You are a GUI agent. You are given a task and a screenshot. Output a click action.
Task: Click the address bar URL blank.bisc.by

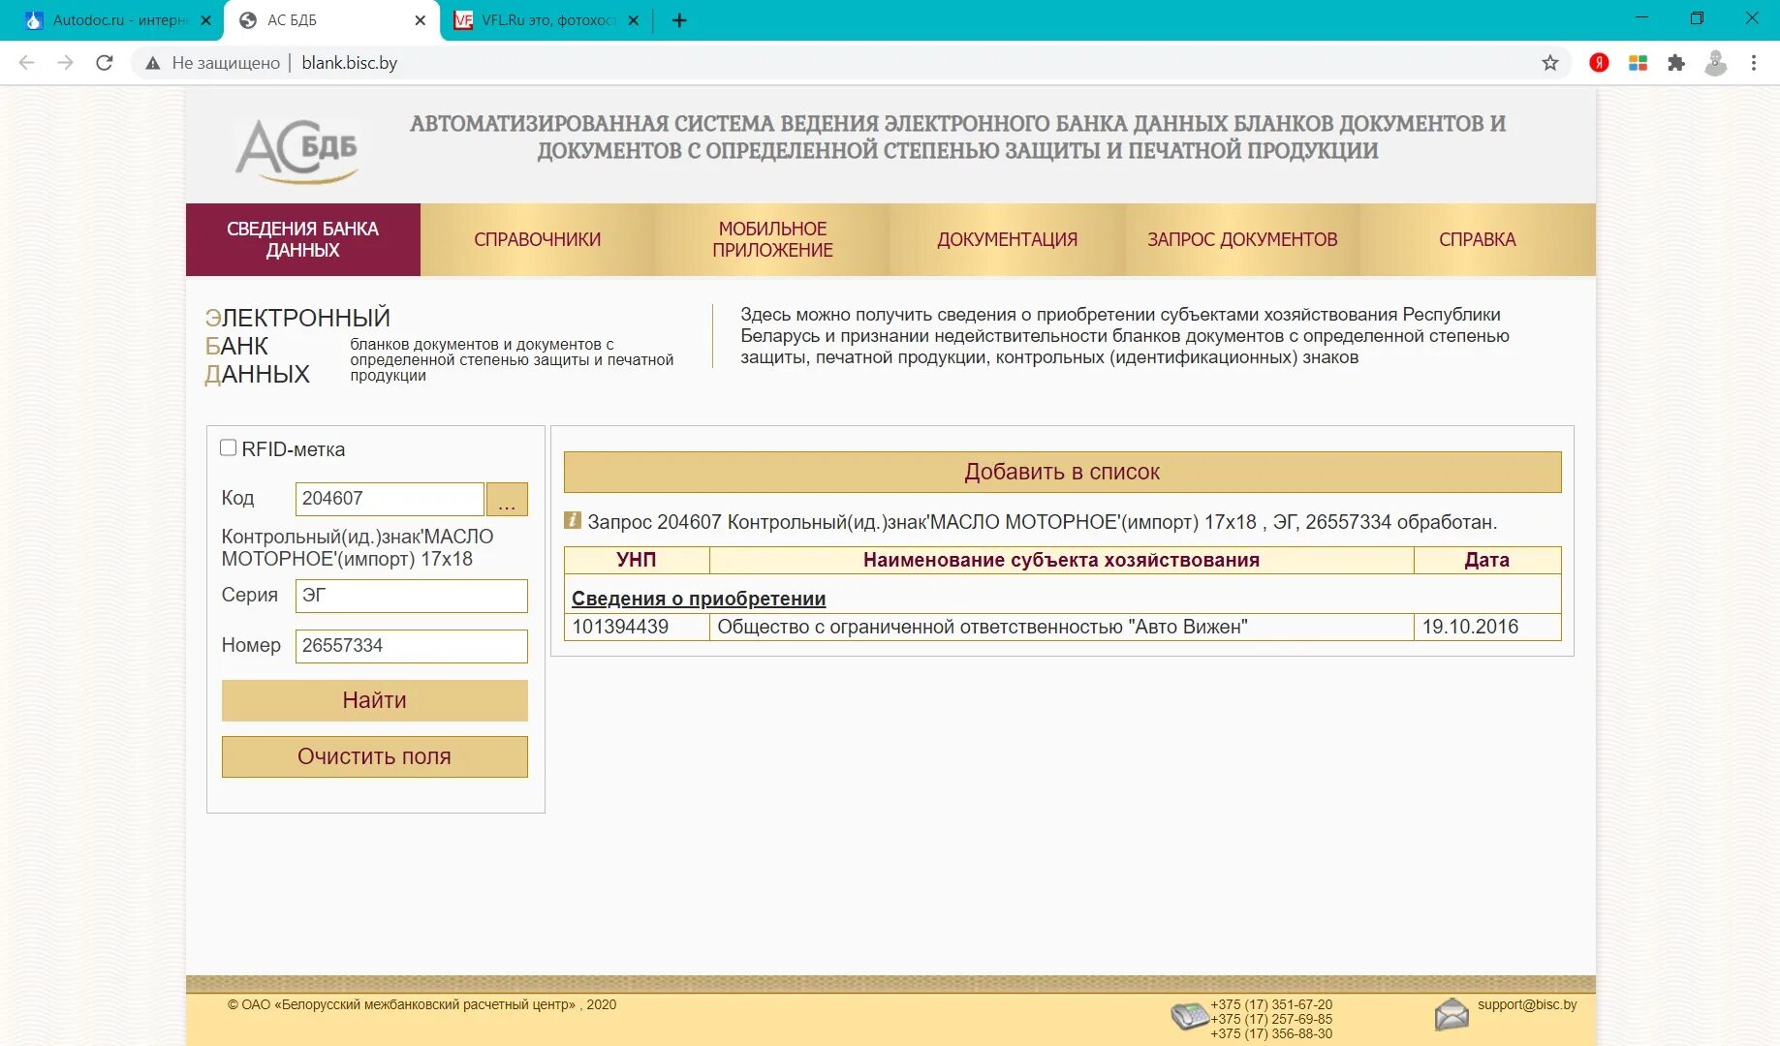pyautogui.click(x=350, y=63)
